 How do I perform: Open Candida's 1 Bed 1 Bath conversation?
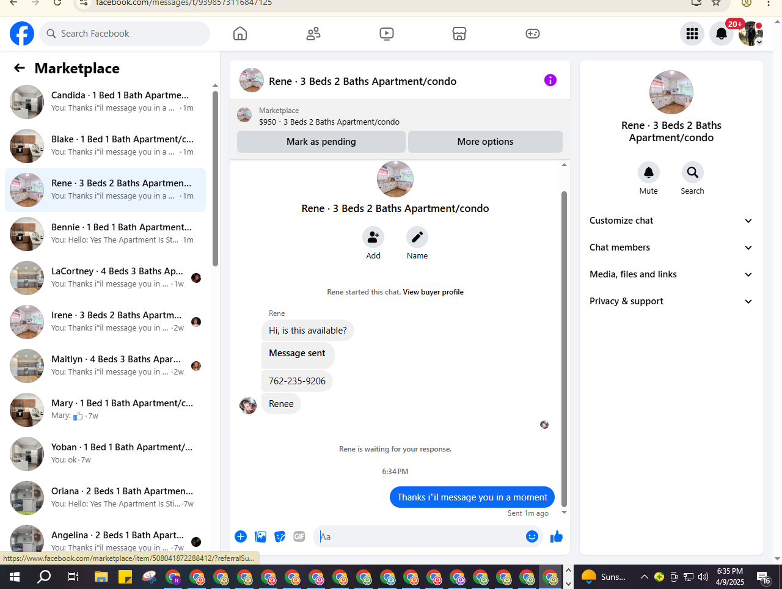pyautogui.click(x=105, y=102)
